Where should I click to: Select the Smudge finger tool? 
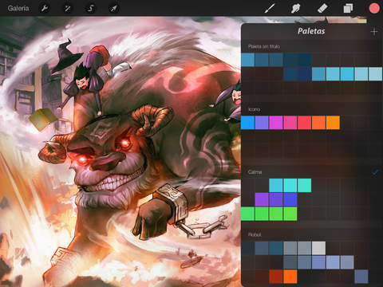point(295,8)
